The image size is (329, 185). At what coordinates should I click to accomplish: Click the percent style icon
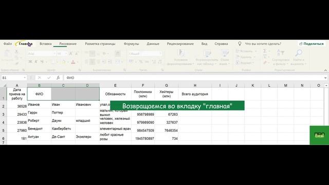141,62
